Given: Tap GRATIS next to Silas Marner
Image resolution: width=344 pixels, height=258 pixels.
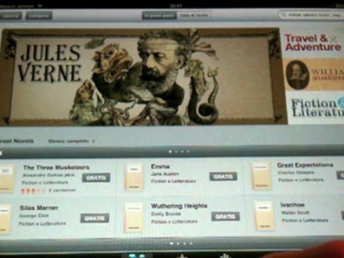Looking at the screenshot, I should (x=95, y=218).
